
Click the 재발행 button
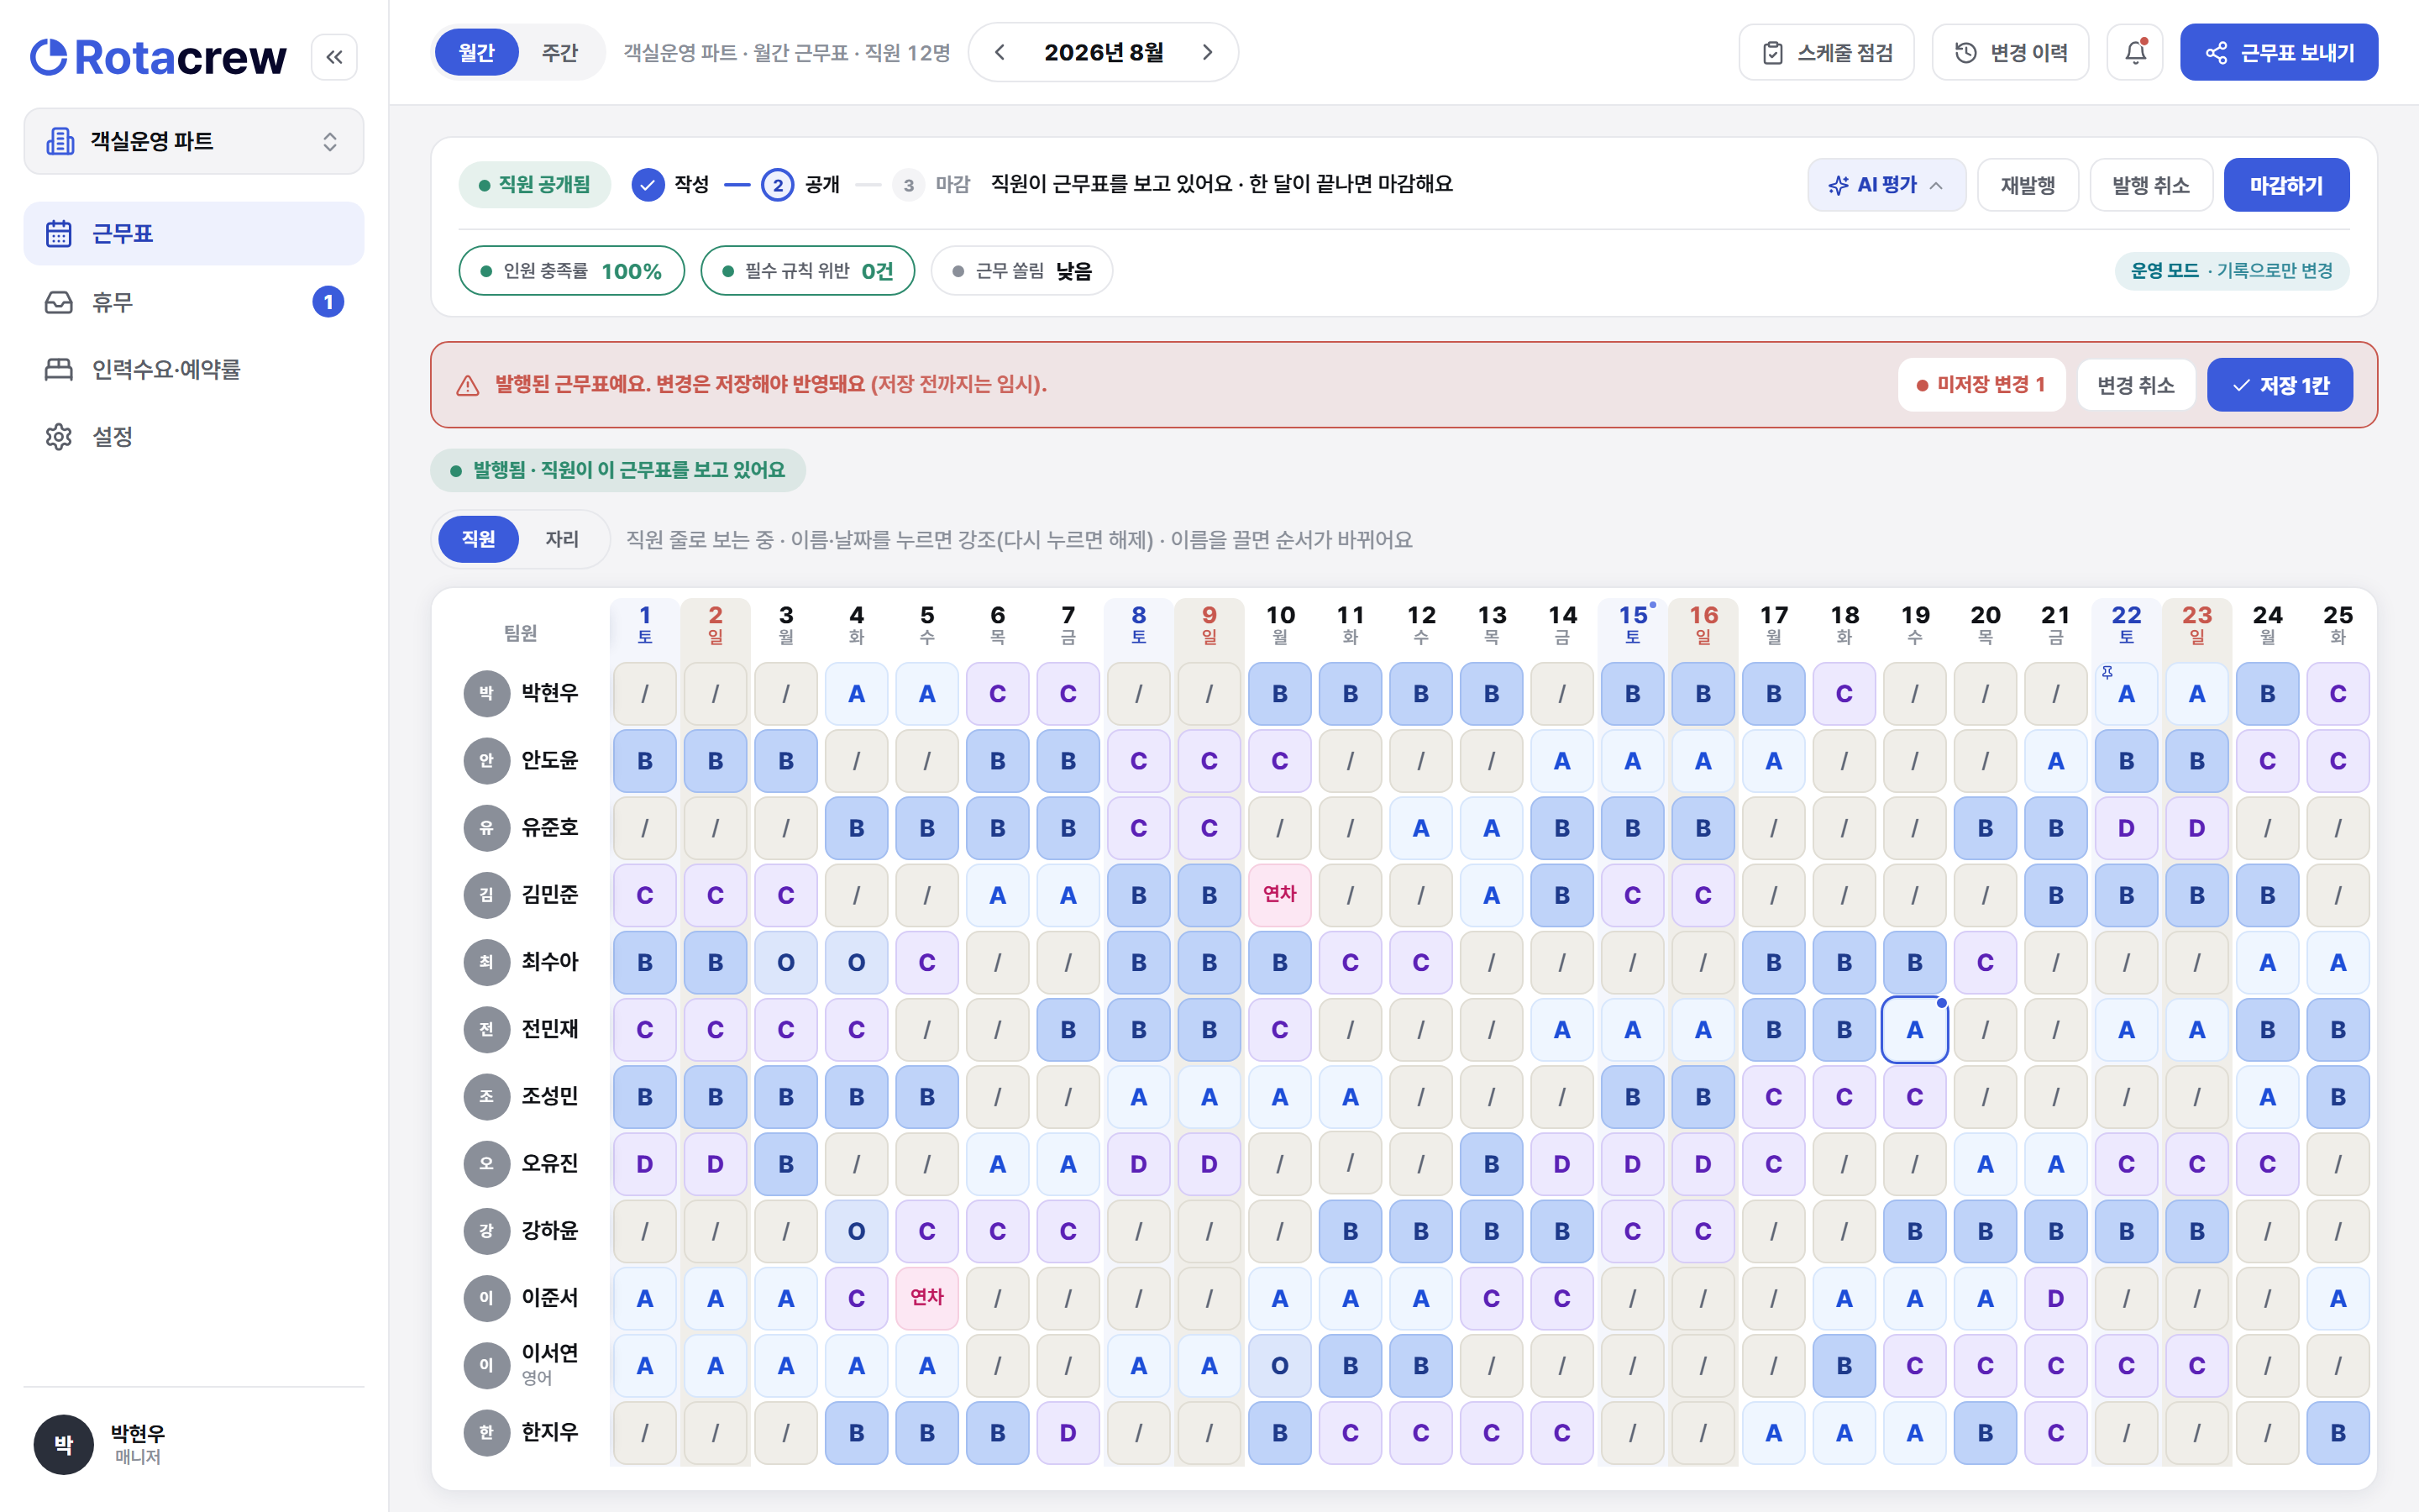[x=2027, y=185]
